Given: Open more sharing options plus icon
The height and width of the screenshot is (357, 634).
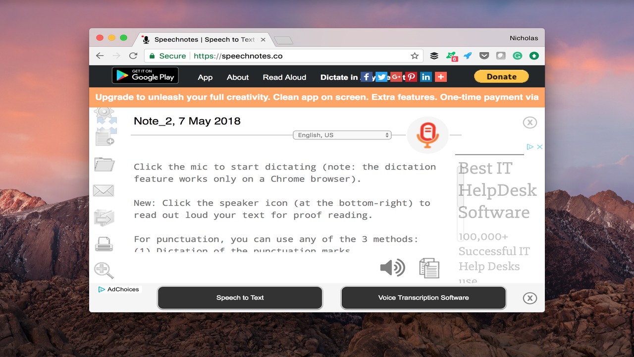Looking at the screenshot, I should pyautogui.click(x=441, y=77).
